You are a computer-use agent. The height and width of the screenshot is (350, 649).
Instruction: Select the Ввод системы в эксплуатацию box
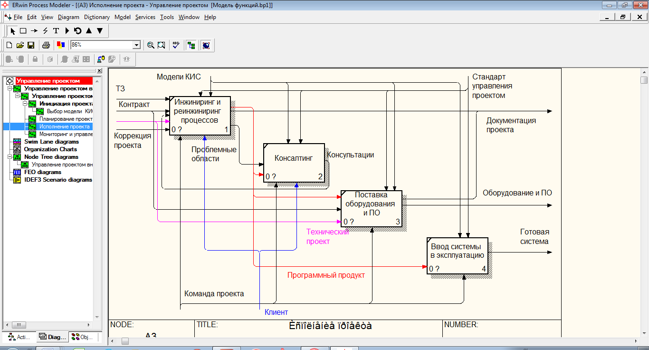point(458,256)
